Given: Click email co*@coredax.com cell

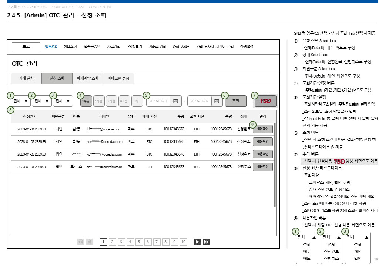Looking at the screenshot, I should [x=104, y=167].
